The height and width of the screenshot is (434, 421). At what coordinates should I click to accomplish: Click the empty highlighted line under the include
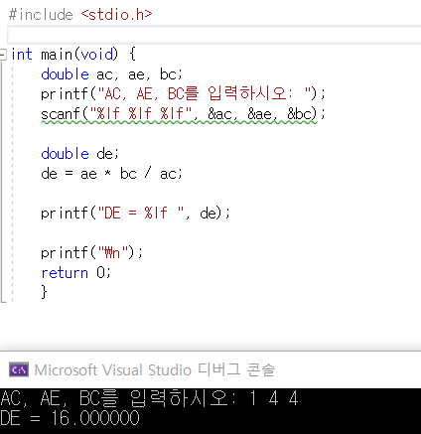click(x=213, y=35)
